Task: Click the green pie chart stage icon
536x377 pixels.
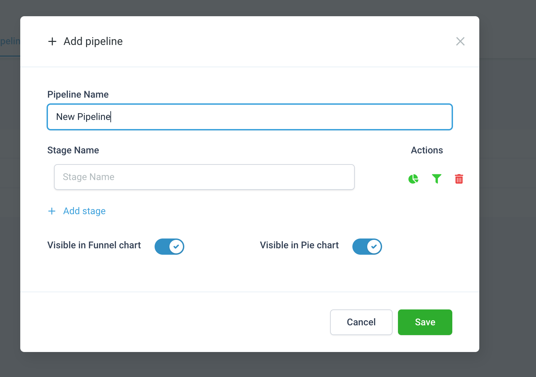Action: 413,179
